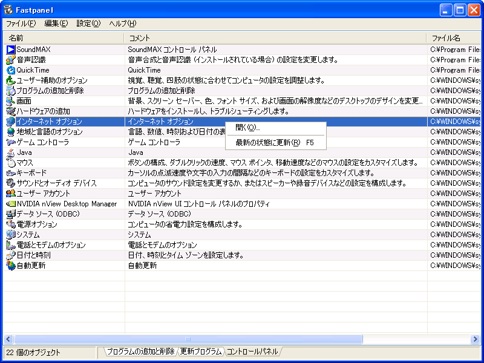Click the Java coffee cup icon

pyautogui.click(x=11, y=152)
